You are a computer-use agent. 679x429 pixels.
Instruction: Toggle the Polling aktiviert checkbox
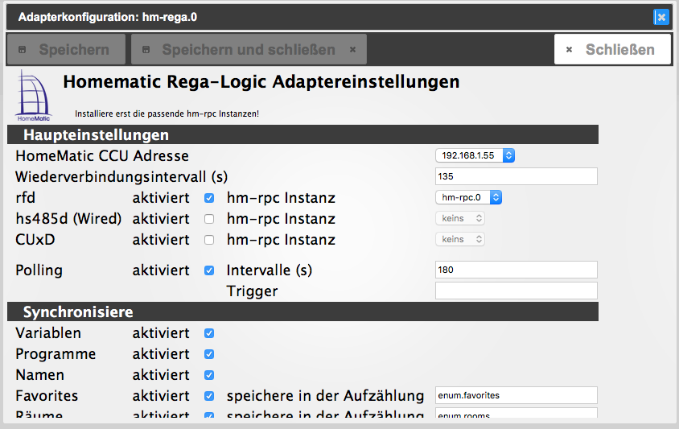[x=209, y=270]
